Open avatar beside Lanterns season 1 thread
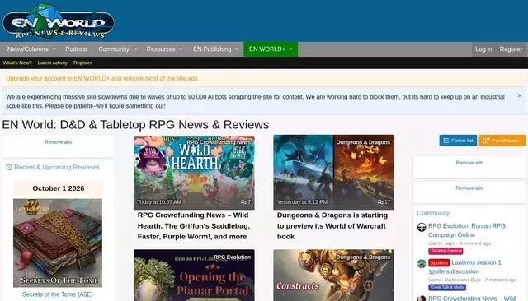Viewport: 528px width, 301px height. (x=422, y=263)
